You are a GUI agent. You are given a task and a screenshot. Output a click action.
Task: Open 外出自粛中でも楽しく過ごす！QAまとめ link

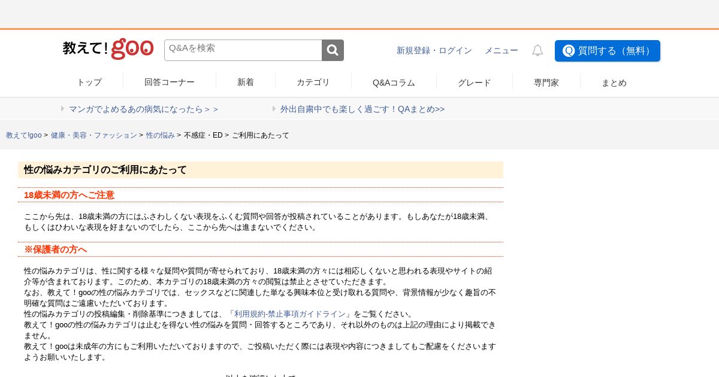click(x=362, y=109)
